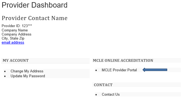This screenshot has width=183, height=100.
Task: Click the bullet beside MCLE Provider Portal
Action: click(x=96, y=70)
